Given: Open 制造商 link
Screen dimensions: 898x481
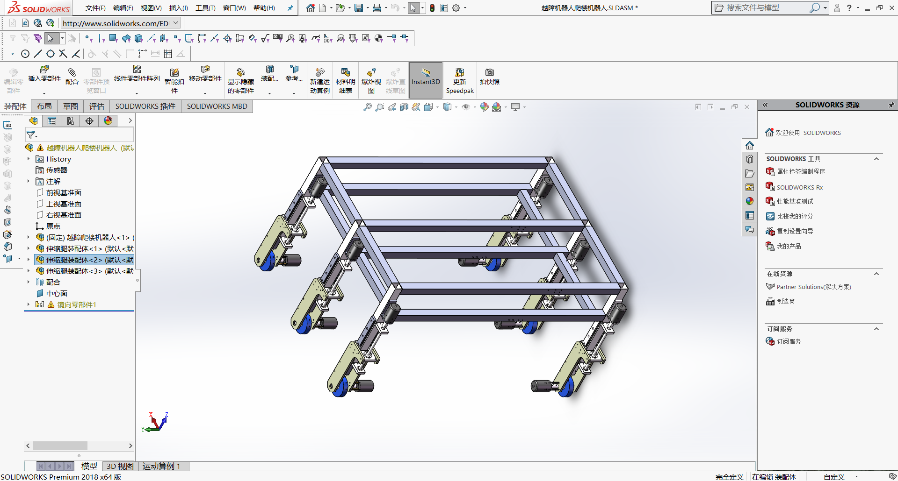Looking at the screenshot, I should 786,302.
